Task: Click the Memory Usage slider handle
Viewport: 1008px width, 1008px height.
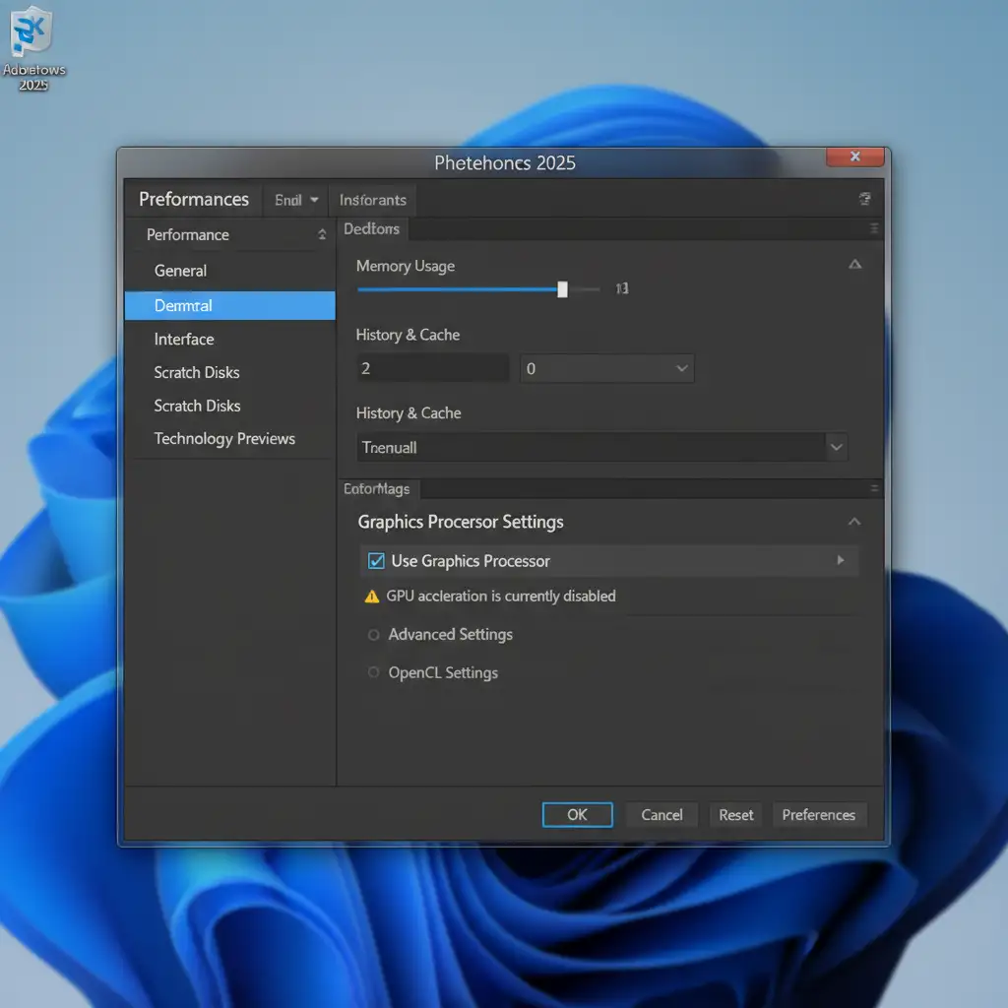Action: click(562, 289)
